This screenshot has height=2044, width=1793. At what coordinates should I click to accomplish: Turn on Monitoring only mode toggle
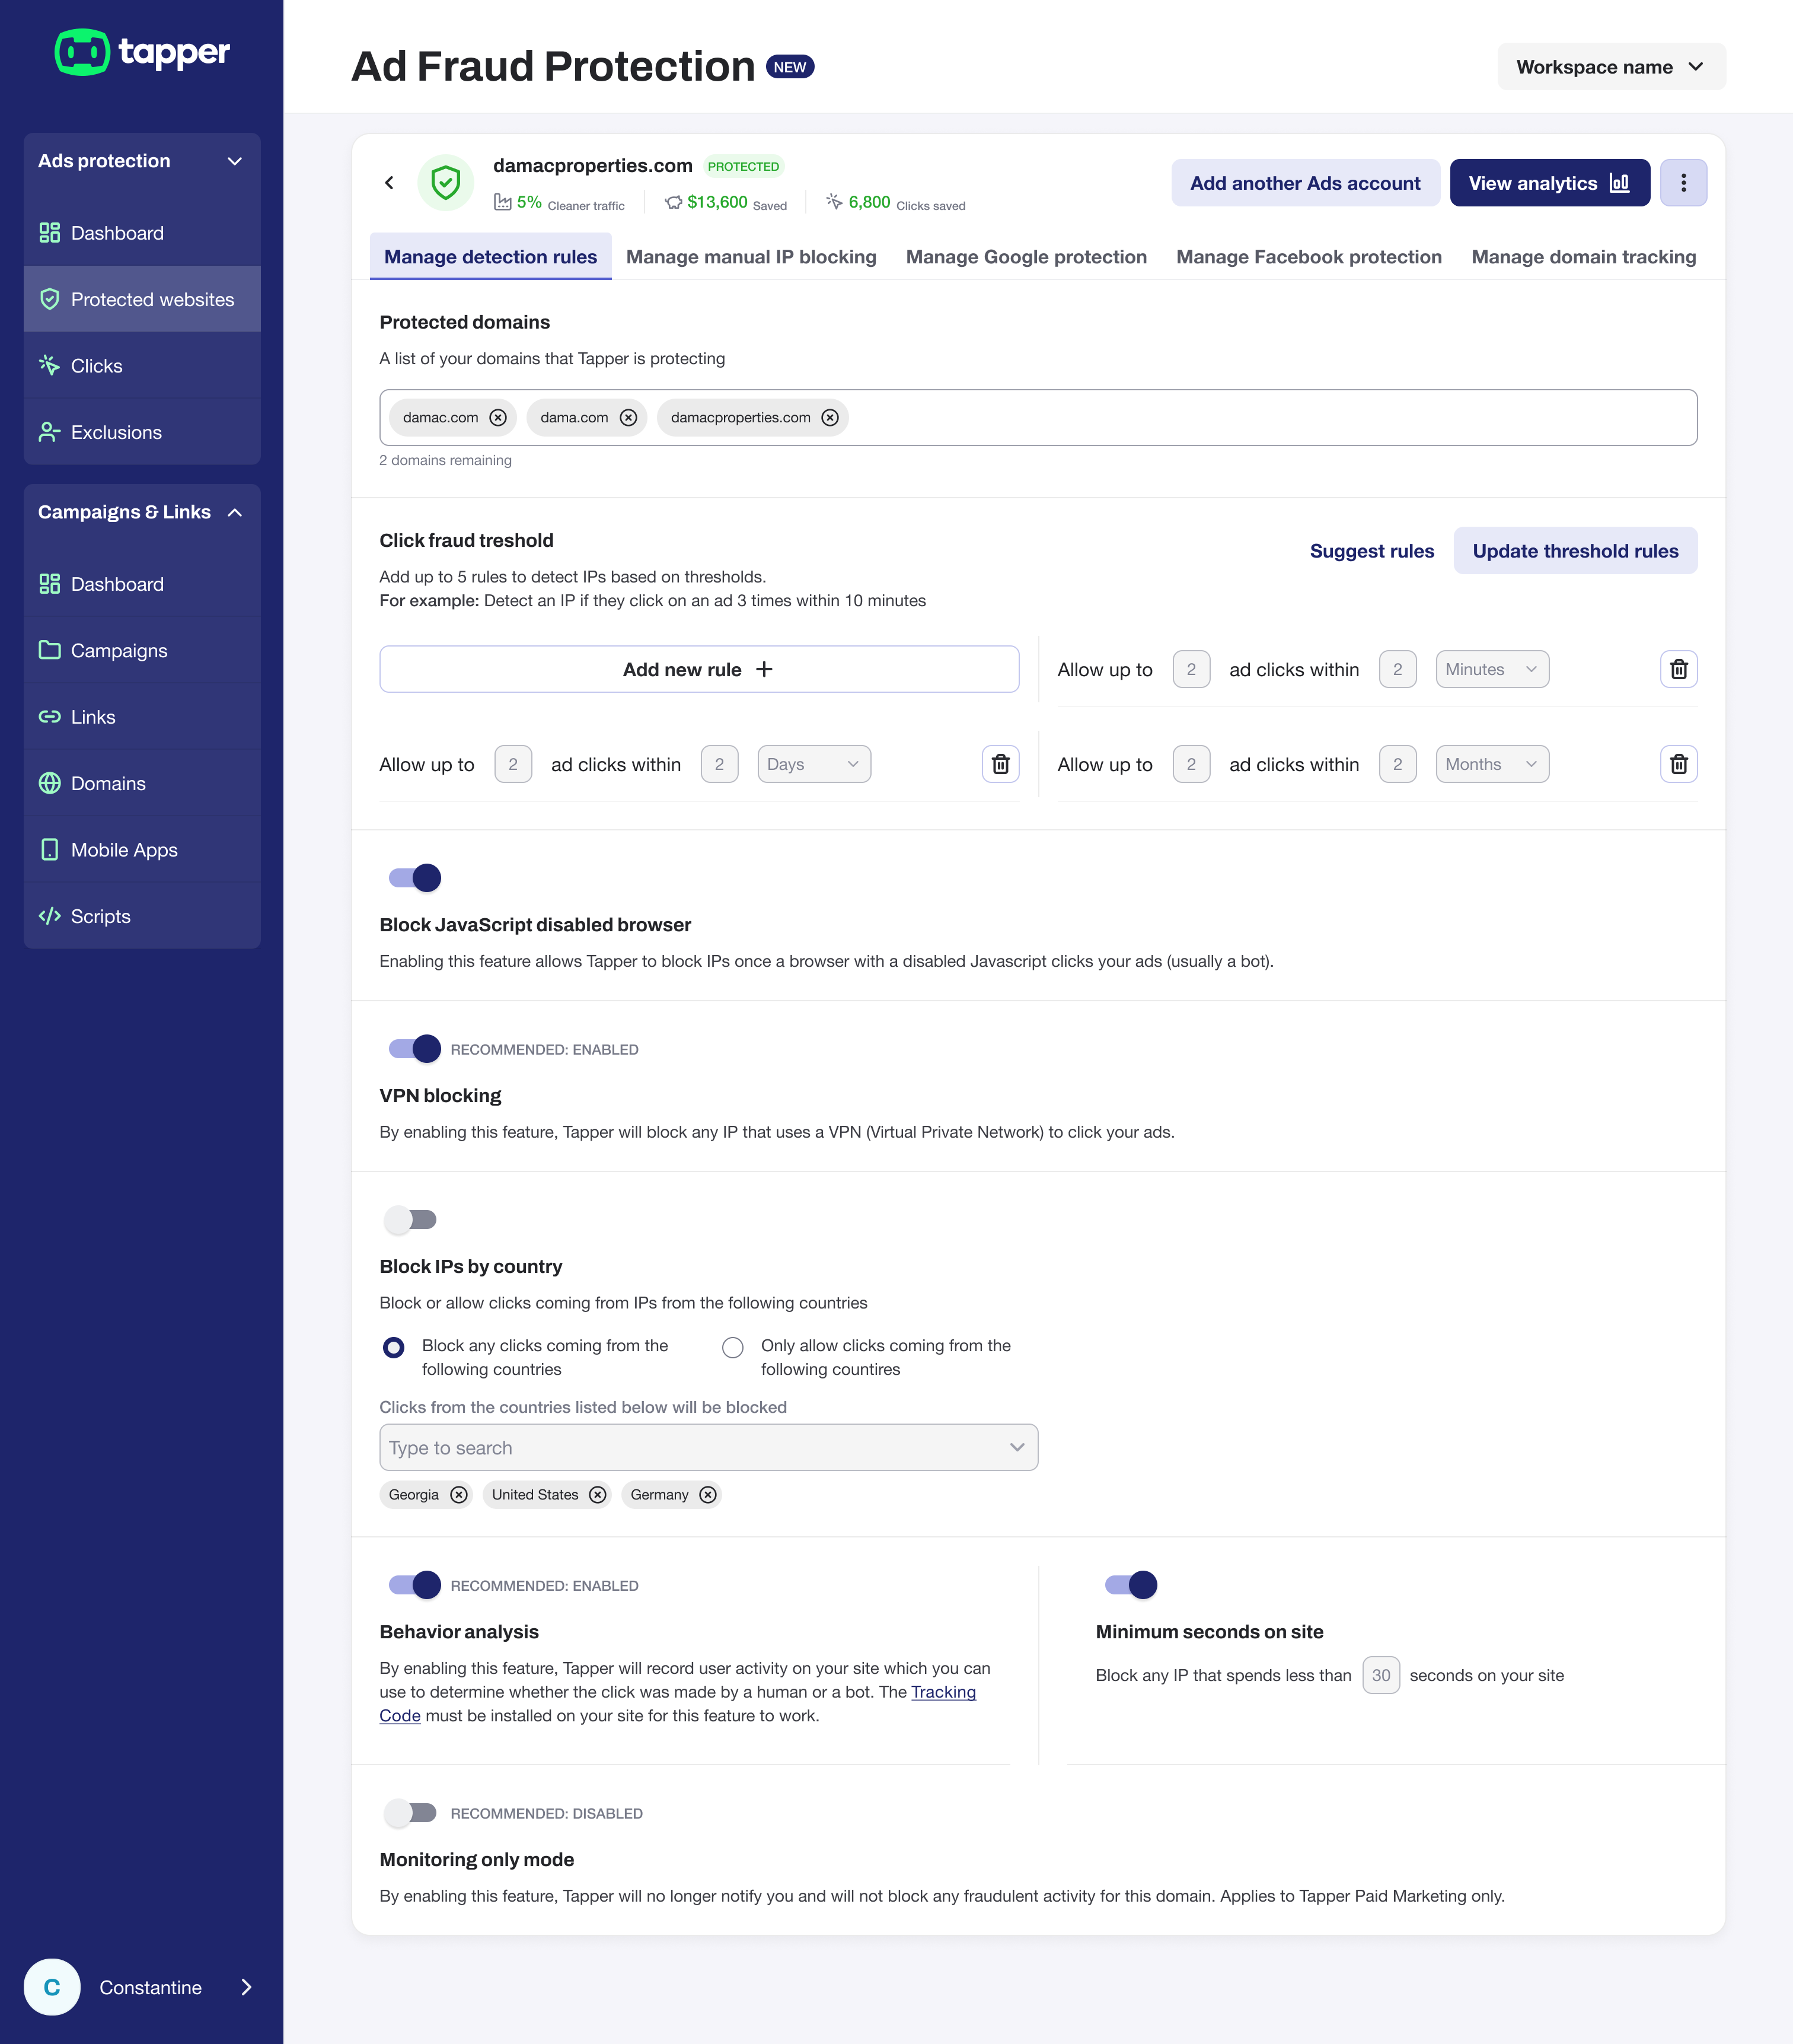(x=411, y=1812)
